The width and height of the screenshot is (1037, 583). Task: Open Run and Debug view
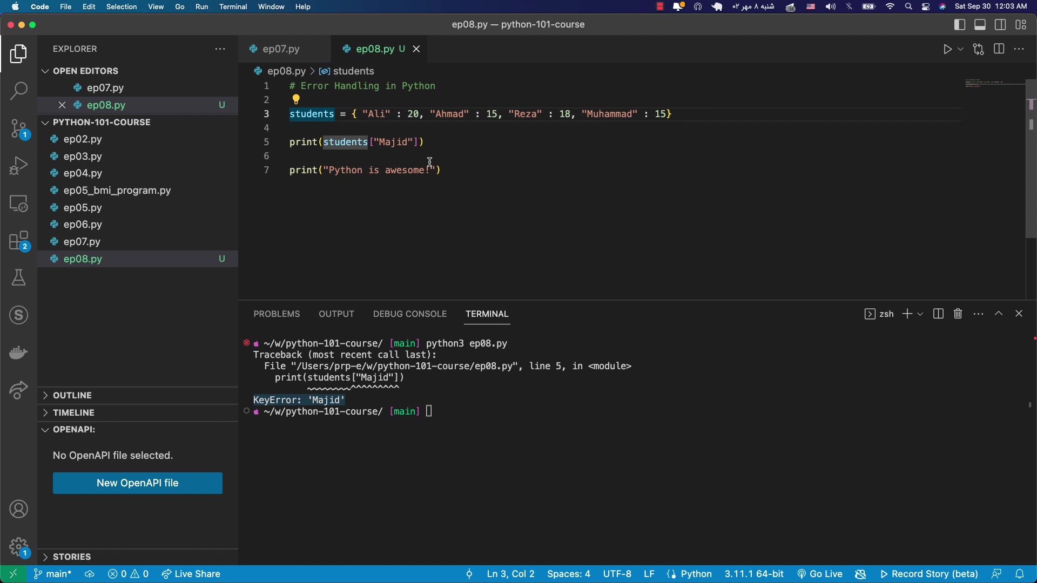(x=18, y=166)
